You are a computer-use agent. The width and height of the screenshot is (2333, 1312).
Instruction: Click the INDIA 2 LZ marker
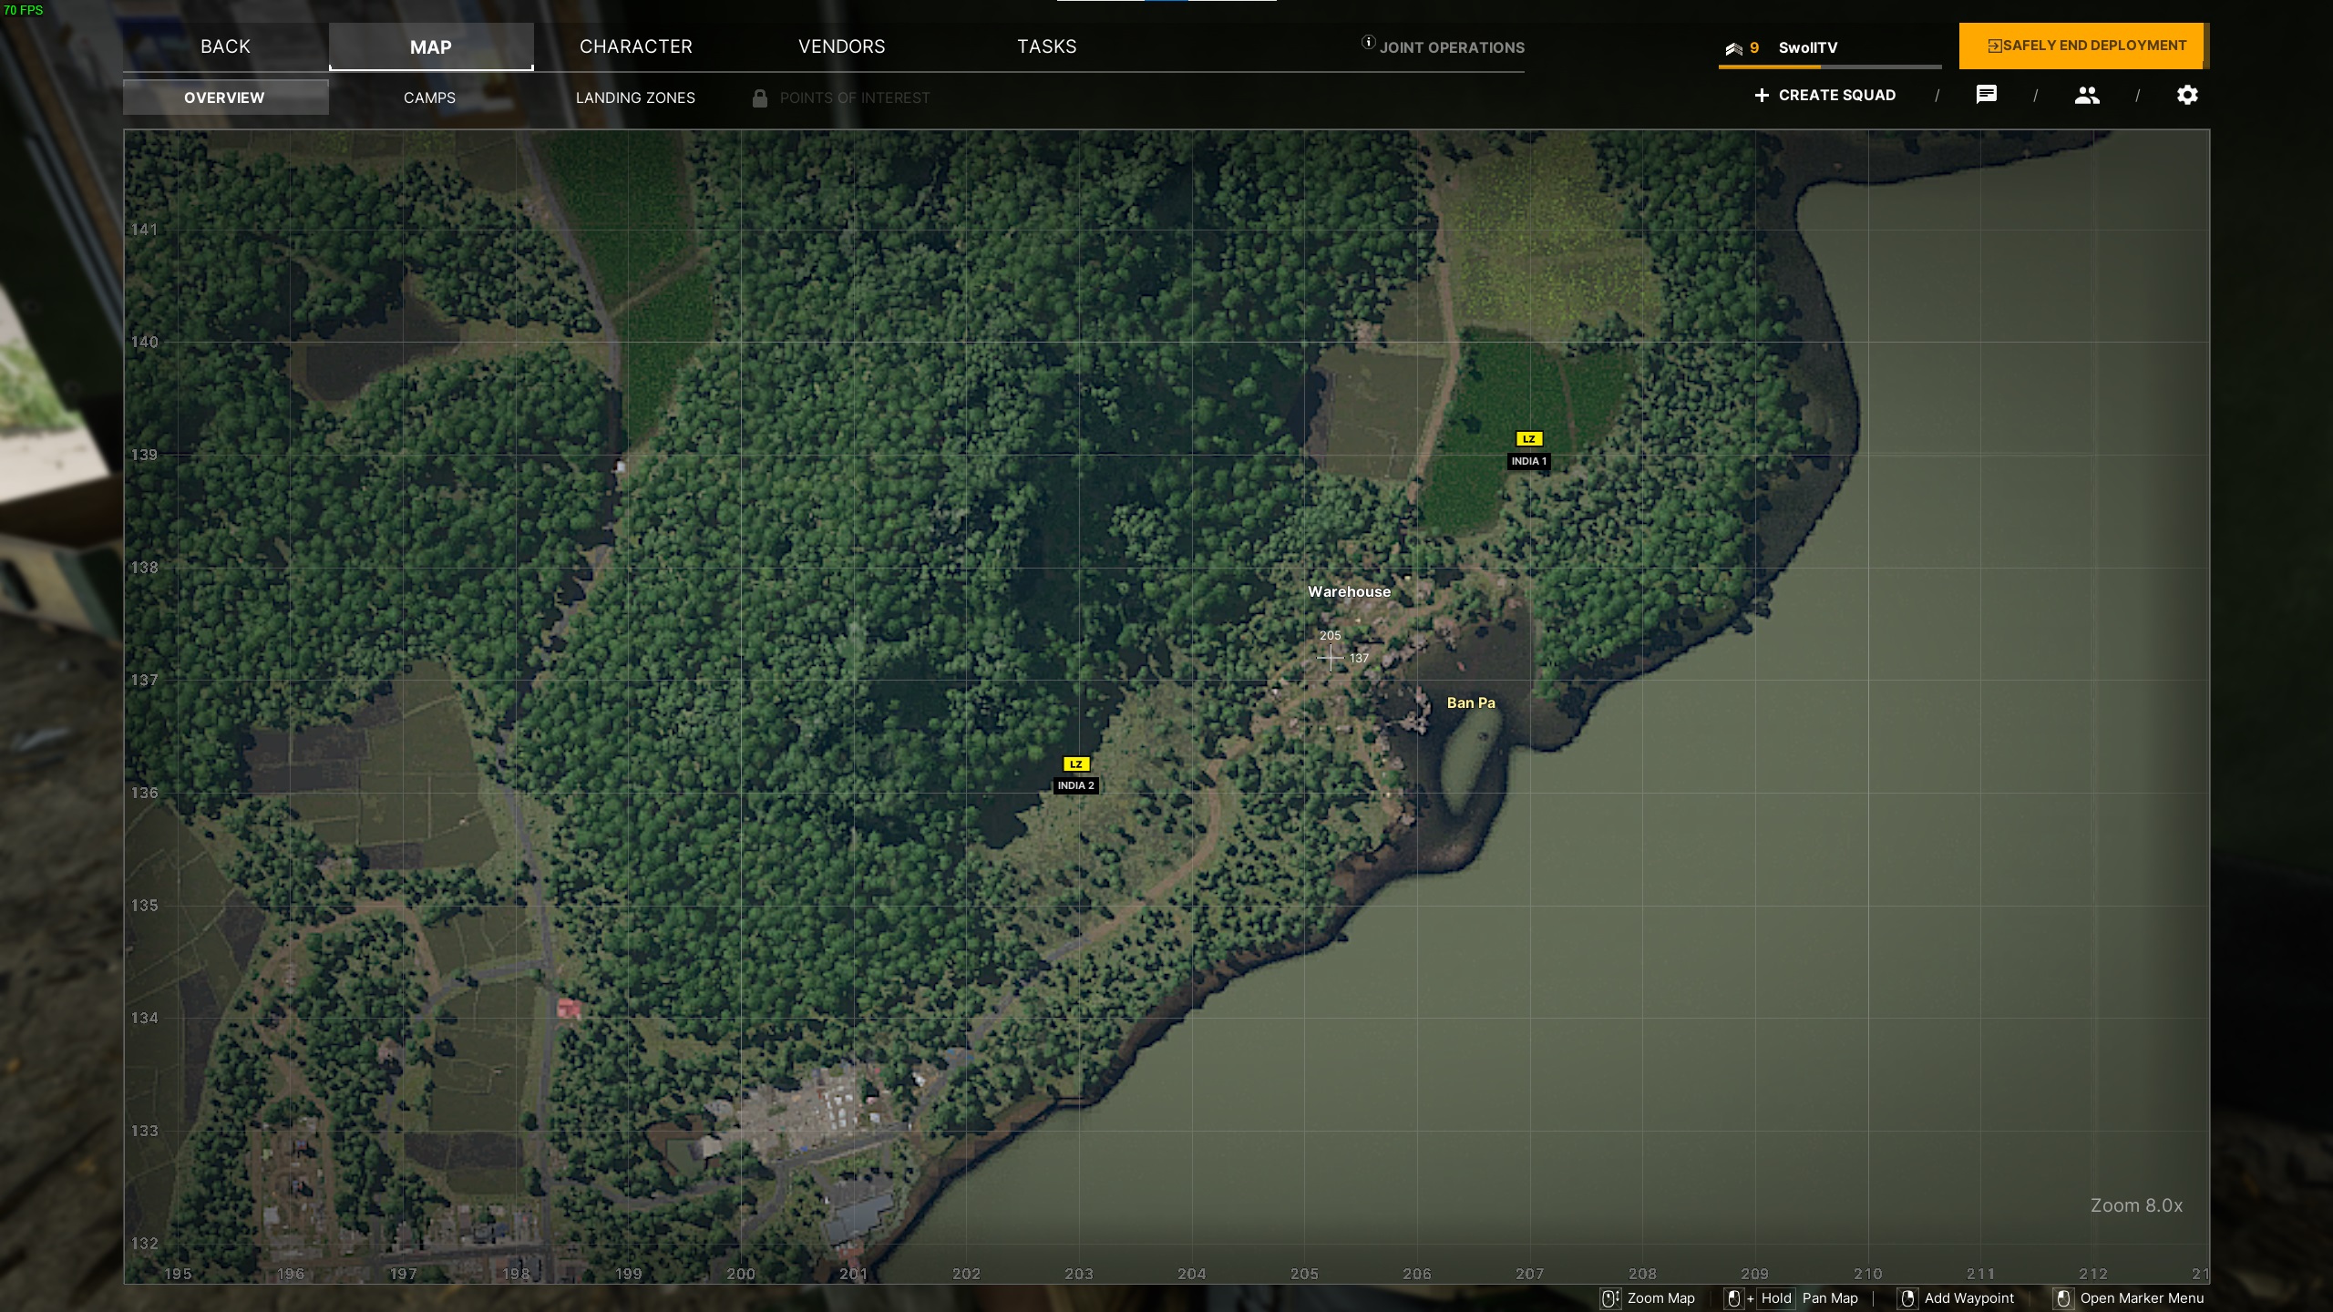pyautogui.click(x=1076, y=764)
